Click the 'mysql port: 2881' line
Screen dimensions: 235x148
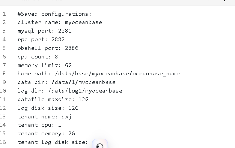click(x=45, y=31)
